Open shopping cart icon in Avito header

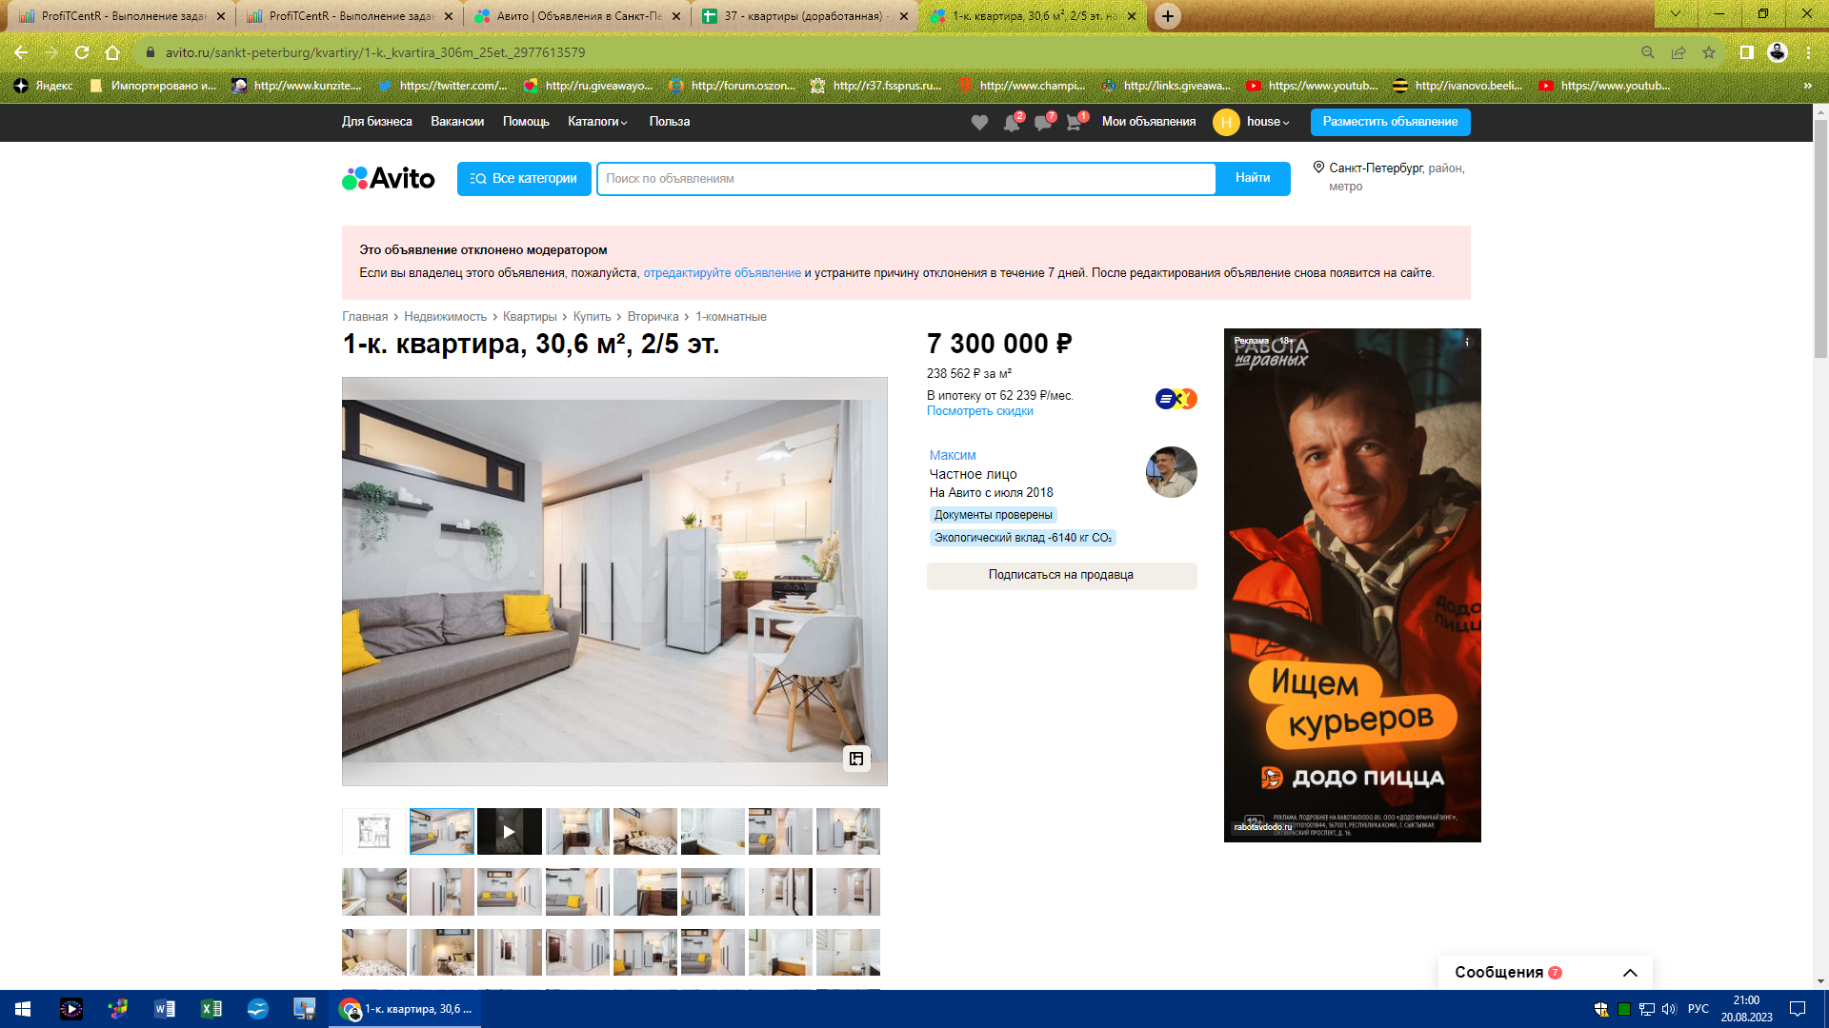pos(1075,123)
